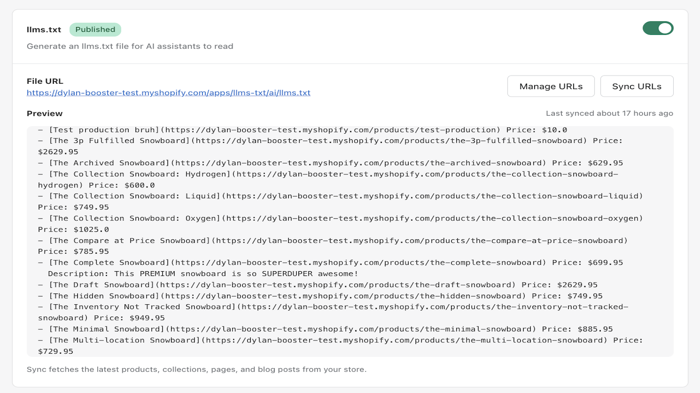Click the Manage URLs button
This screenshot has width=700, height=393.
click(x=551, y=86)
